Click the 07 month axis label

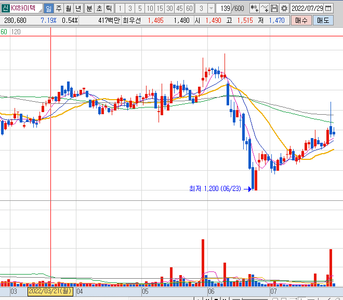(274, 292)
